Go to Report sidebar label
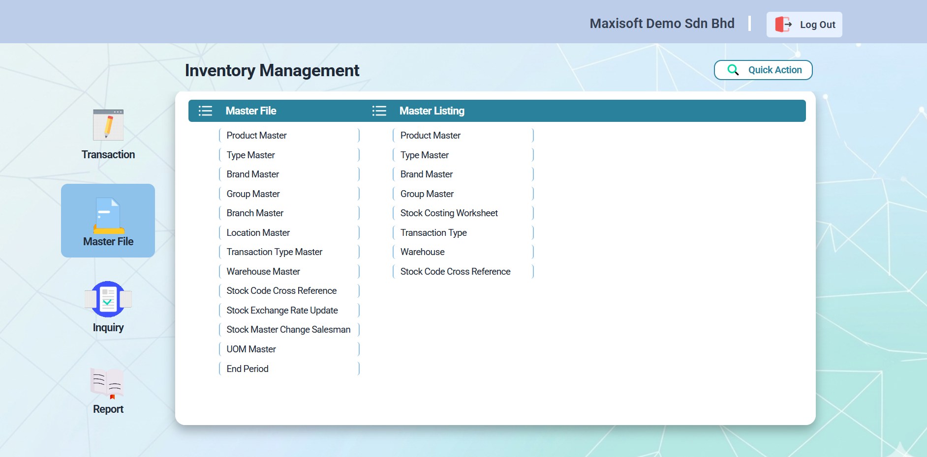The width and height of the screenshot is (927, 457). [x=108, y=409]
